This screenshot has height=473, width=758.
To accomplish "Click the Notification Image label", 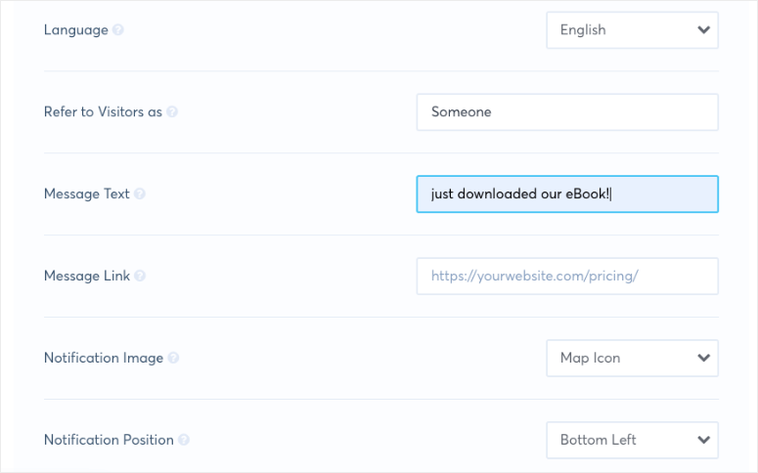I will tap(104, 358).
